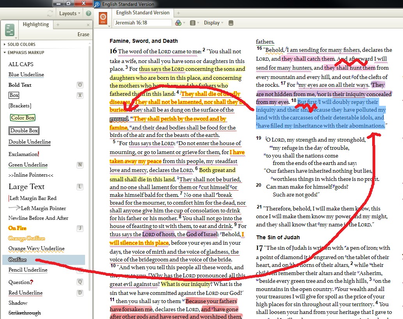Apply the Double Box style
Image resolution: width=403 pixels, height=319 pixels.
[x=24, y=130]
